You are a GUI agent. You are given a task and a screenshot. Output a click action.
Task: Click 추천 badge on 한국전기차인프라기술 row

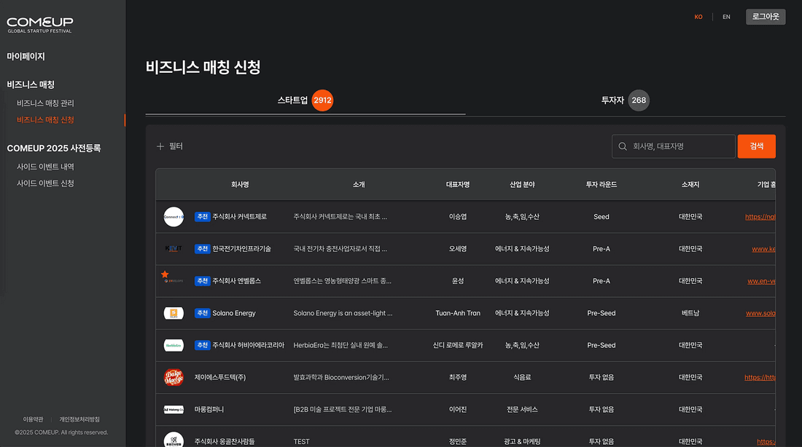click(202, 249)
